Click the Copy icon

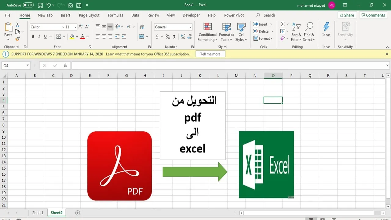[x=17, y=32]
